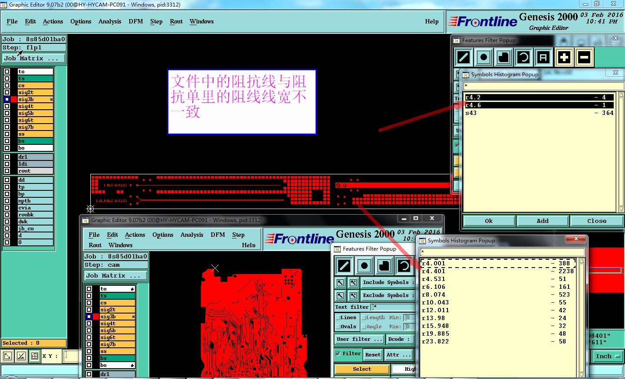The height and width of the screenshot is (379, 625).
Task: Toggle checkbox for layer sig4t in lower window
Action: [89, 323]
